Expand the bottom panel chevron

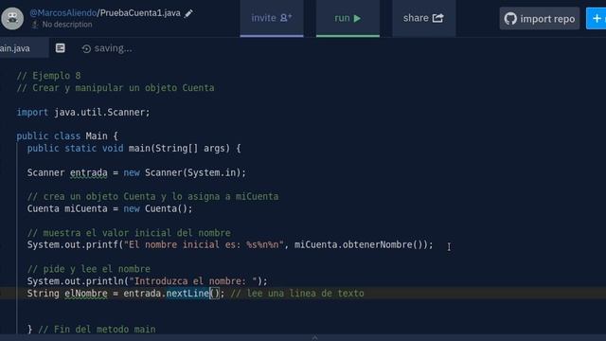(x=314, y=338)
